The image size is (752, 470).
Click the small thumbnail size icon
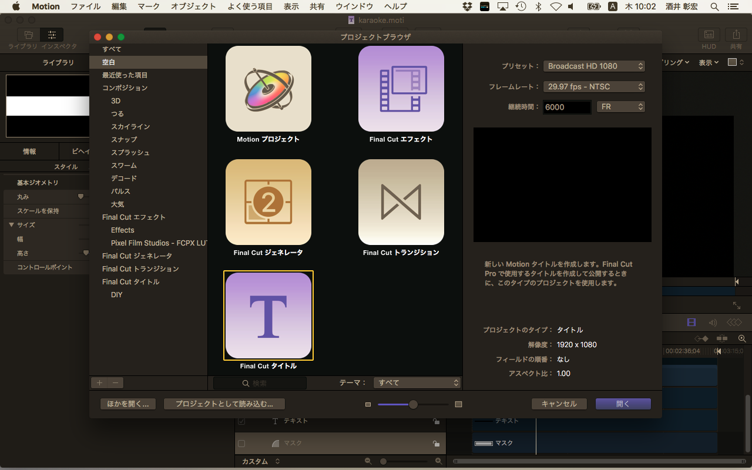pos(368,404)
